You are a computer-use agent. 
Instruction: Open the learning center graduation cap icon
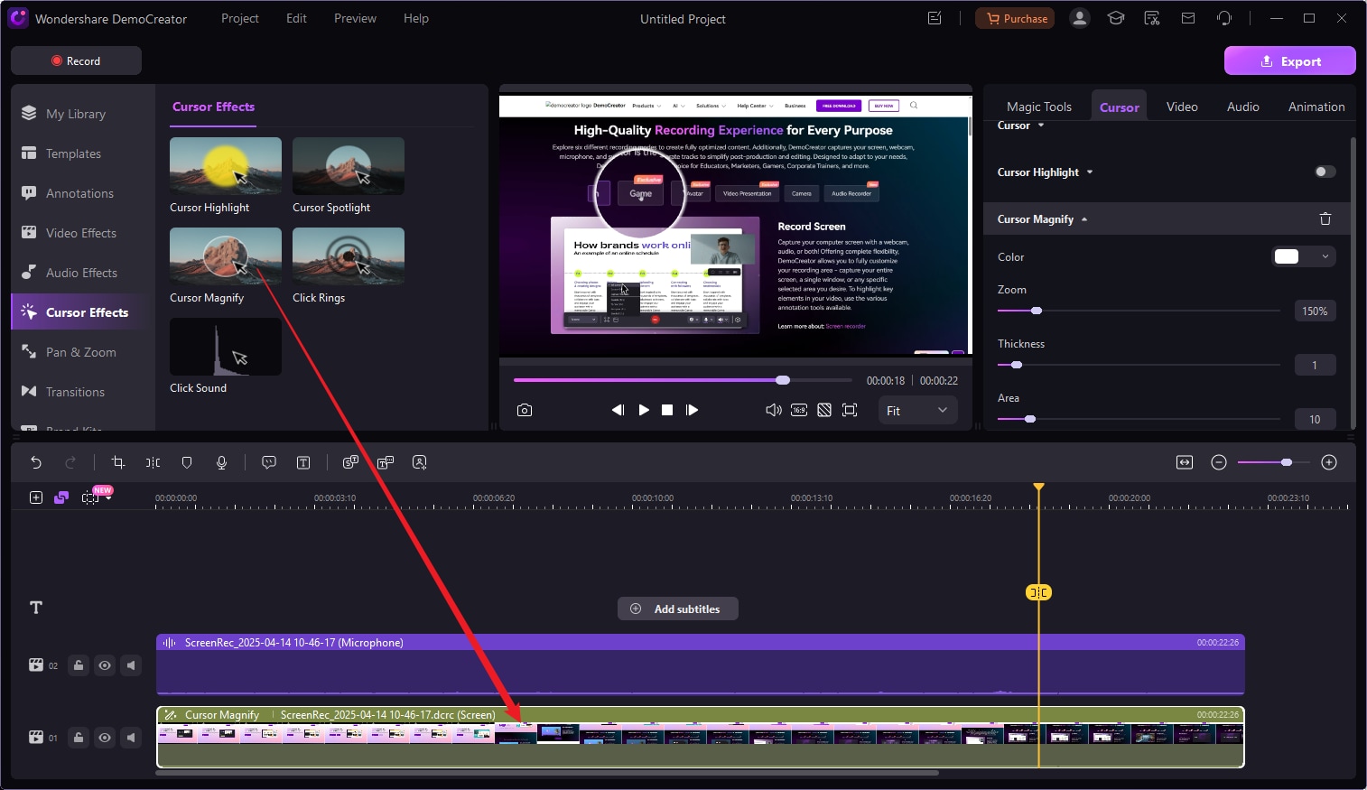(1116, 18)
